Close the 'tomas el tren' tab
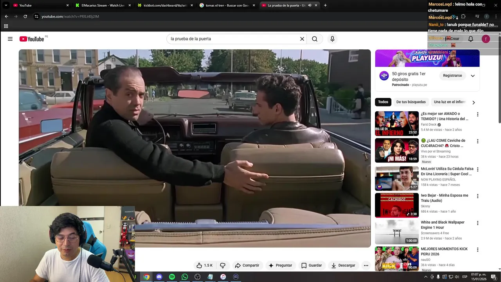Viewport: 501px width, 282px height. pyautogui.click(x=254, y=5)
